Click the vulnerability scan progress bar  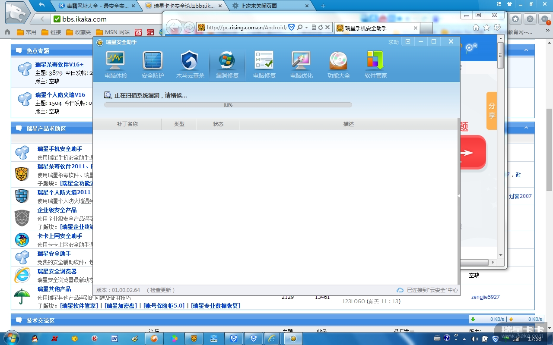[228, 105]
